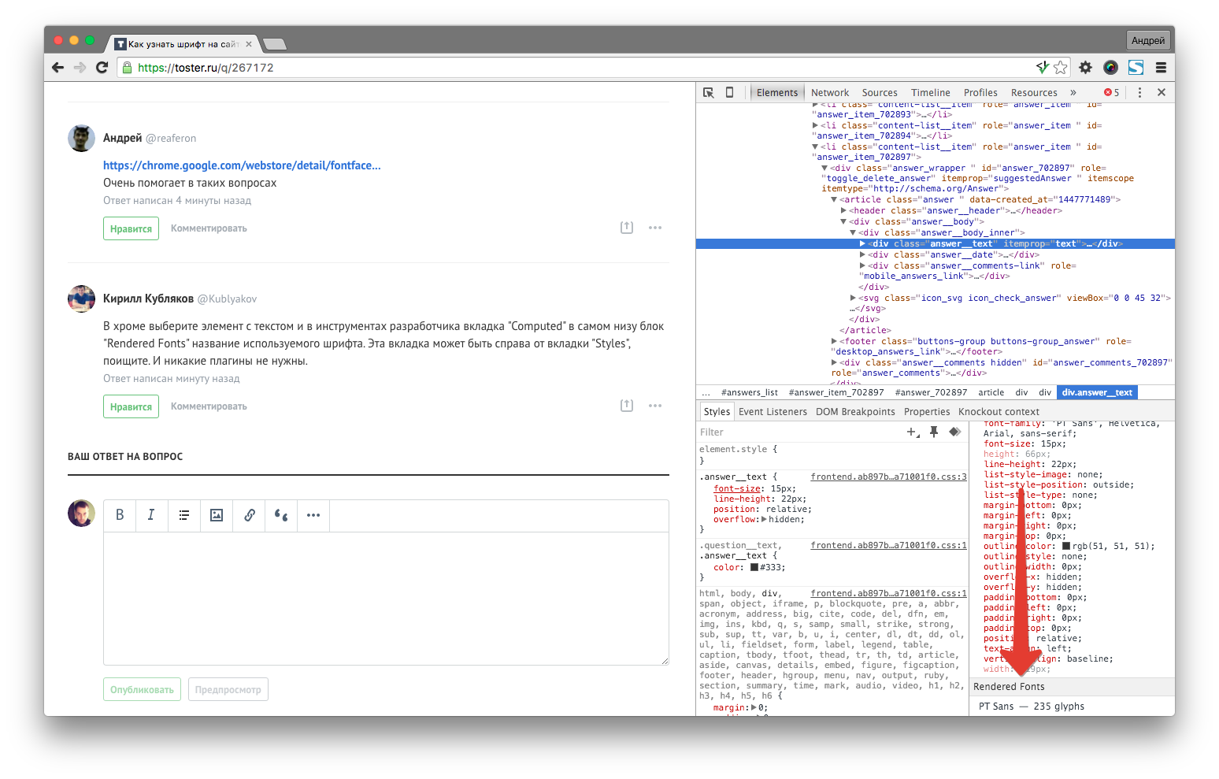Click share icon under Кирилл Кубляков's answer
The width and height of the screenshot is (1219, 779).
click(x=627, y=406)
